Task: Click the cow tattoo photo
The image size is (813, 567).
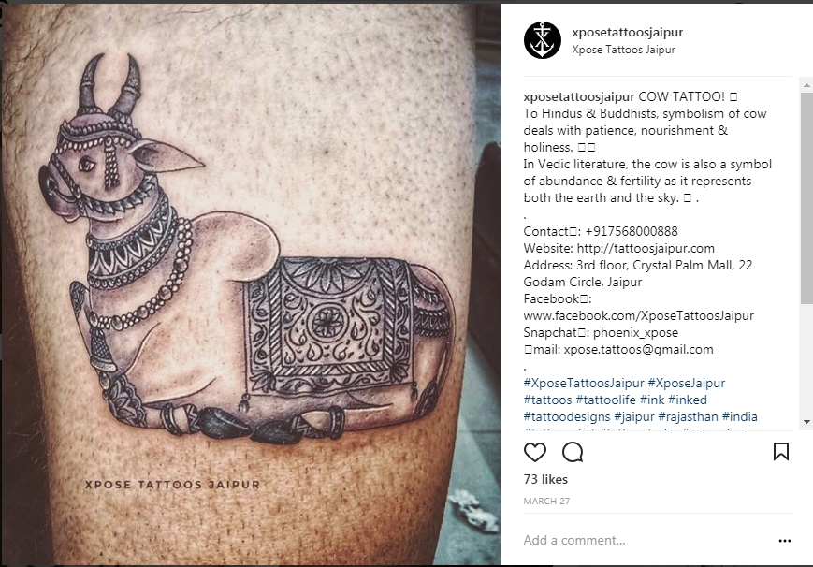Action: [251, 284]
